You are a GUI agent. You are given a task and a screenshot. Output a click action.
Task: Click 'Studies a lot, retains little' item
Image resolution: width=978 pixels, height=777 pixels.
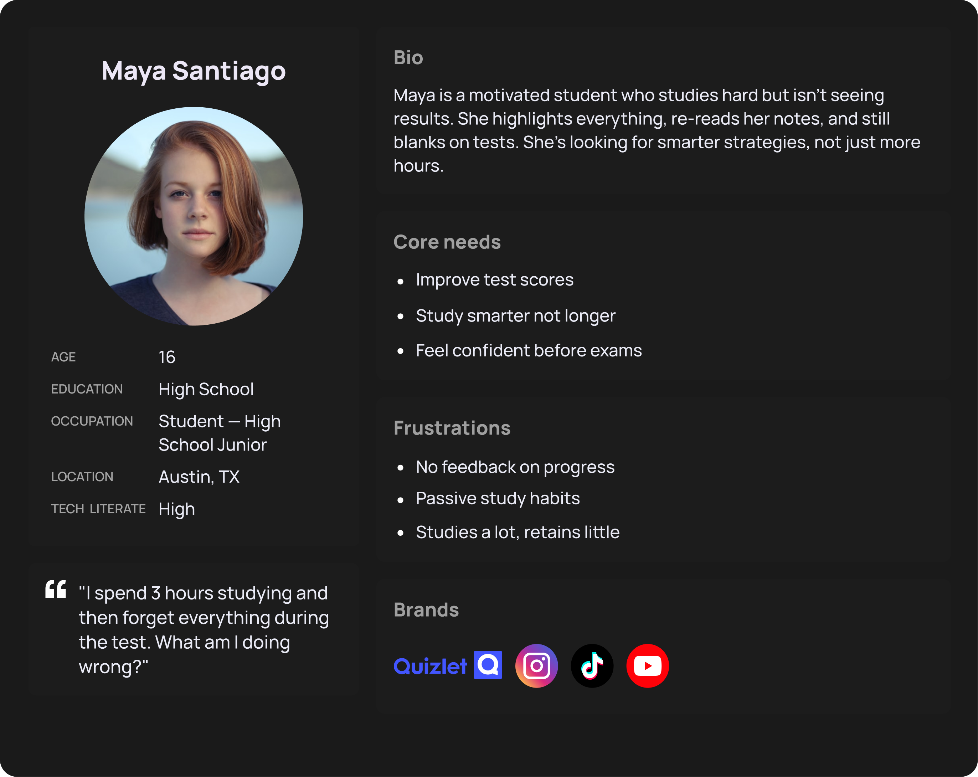tap(518, 532)
